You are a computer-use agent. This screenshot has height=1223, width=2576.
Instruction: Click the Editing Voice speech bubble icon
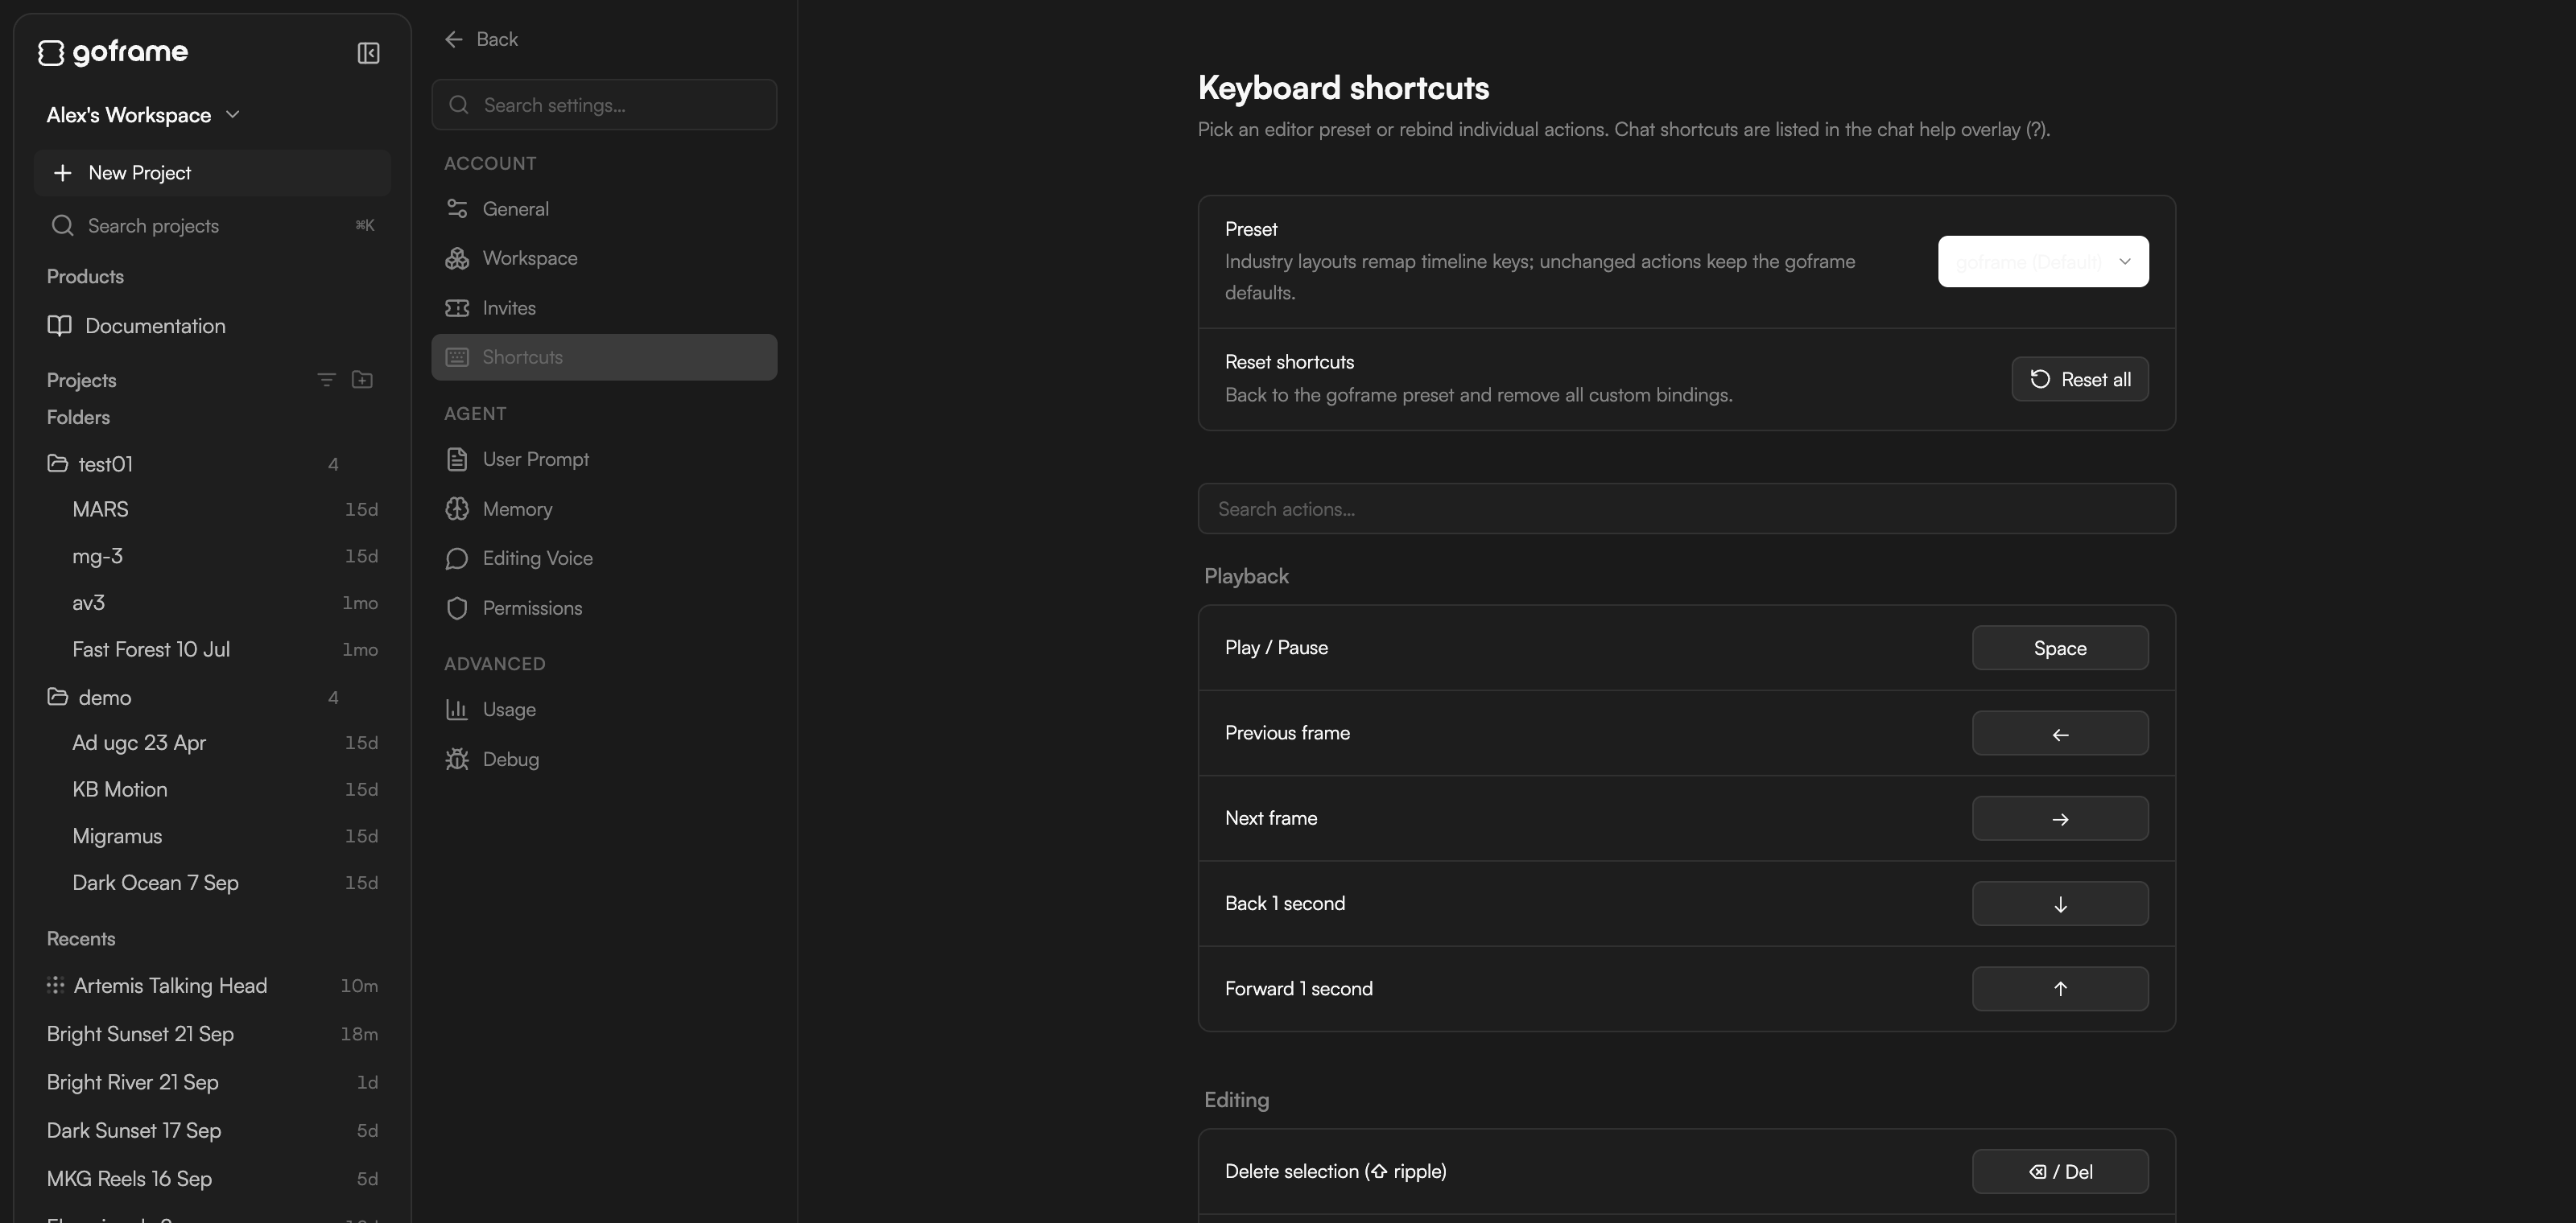[x=457, y=558]
